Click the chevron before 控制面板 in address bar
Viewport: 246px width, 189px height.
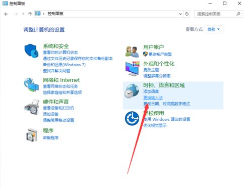[44, 14]
